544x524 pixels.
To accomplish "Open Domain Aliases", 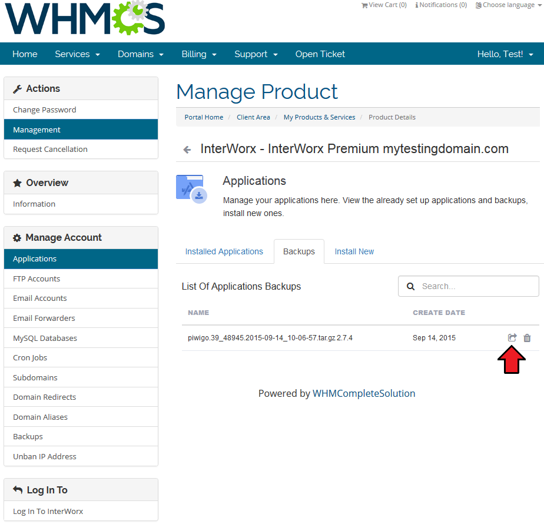I will [x=81, y=417].
